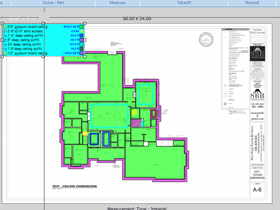The image size is (280, 210).
Task: Select cyan swatch for 2ft deep ceiling soffit
Action: (81, 45)
